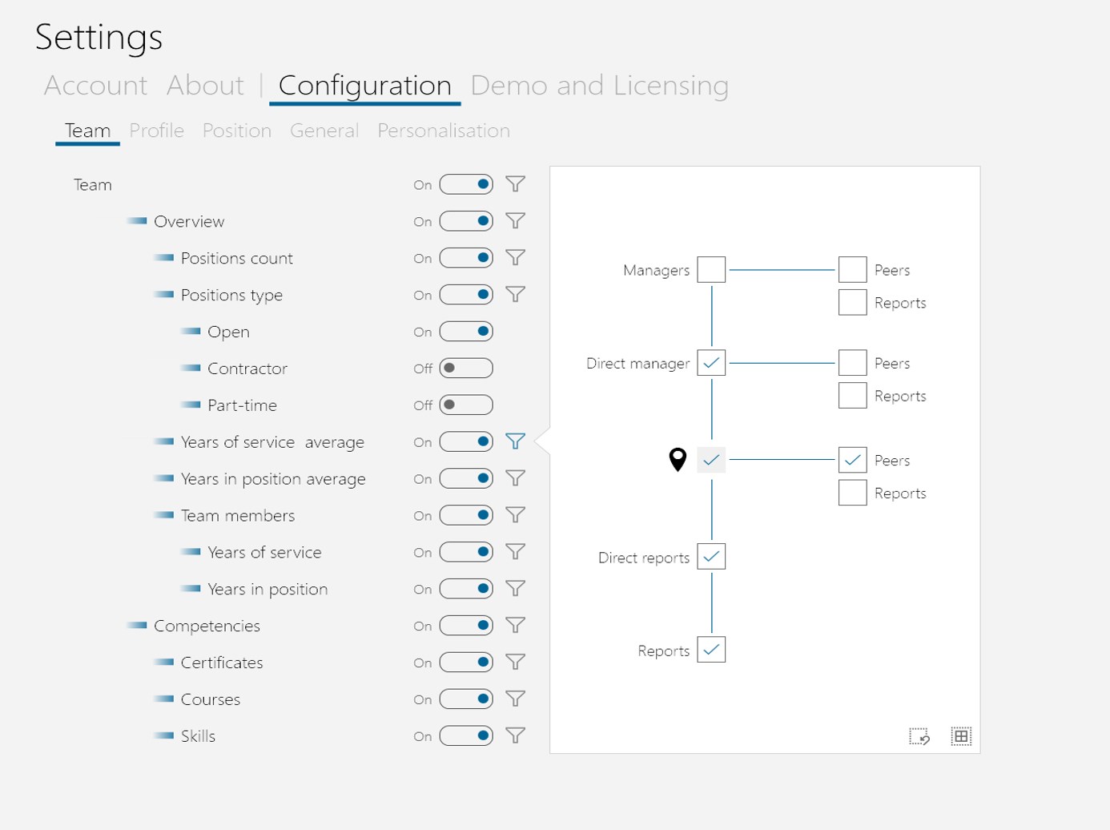This screenshot has width=1110, height=830.
Task: Click the grid icon in the hierarchy panel corner
Action: tap(961, 736)
